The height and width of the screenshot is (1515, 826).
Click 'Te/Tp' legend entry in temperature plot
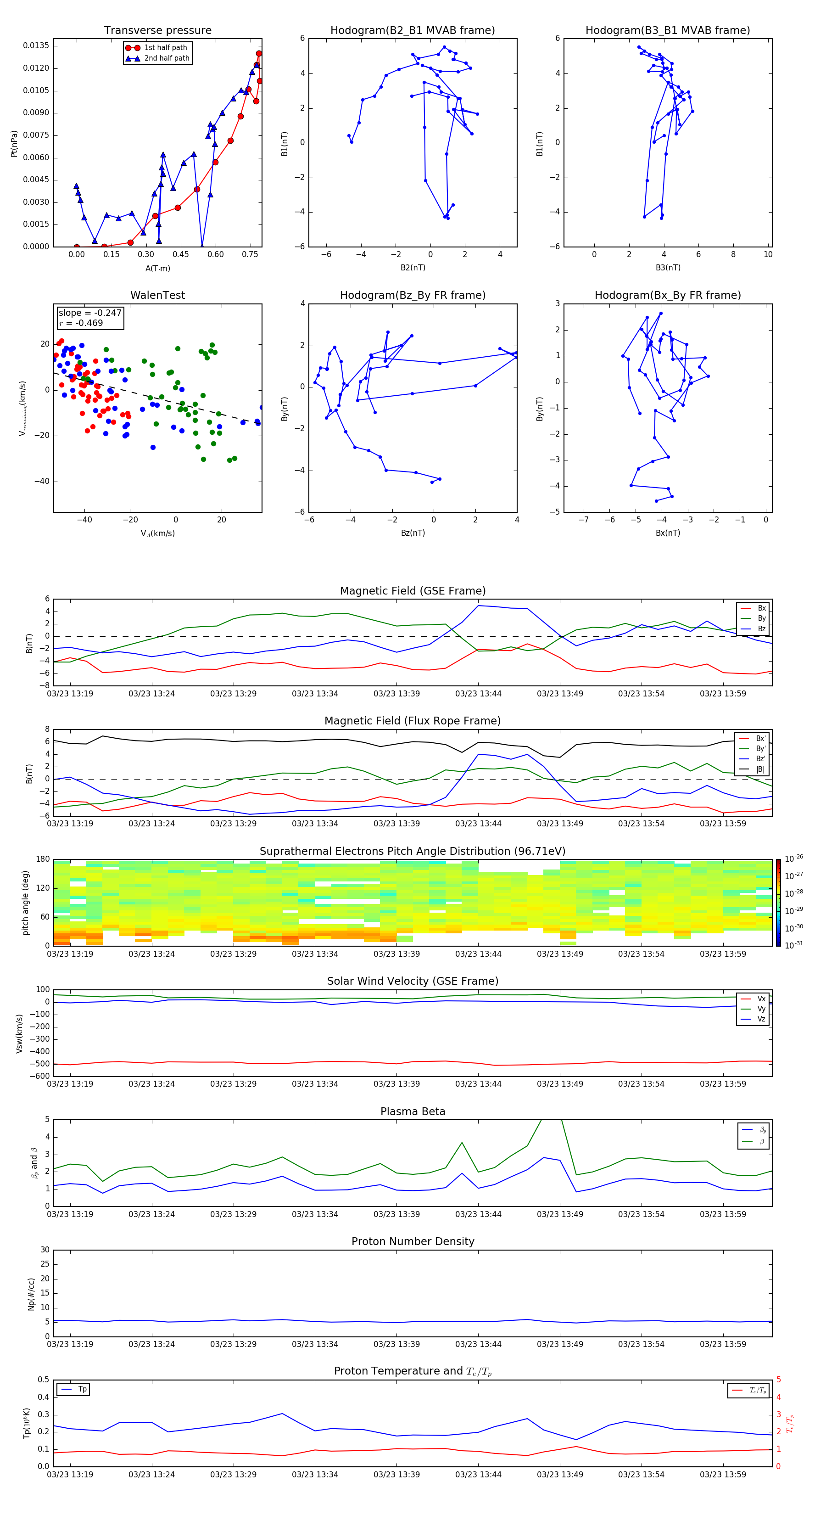[749, 1390]
